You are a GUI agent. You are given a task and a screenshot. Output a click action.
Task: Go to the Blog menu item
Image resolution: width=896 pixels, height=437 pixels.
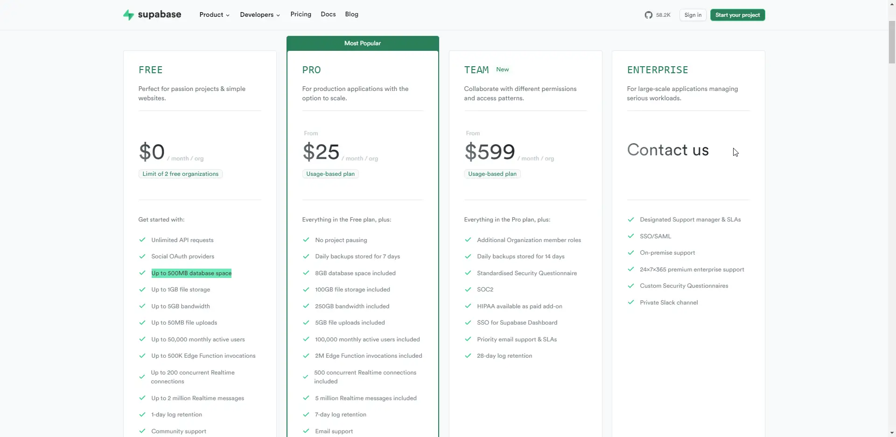(x=351, y=14)
